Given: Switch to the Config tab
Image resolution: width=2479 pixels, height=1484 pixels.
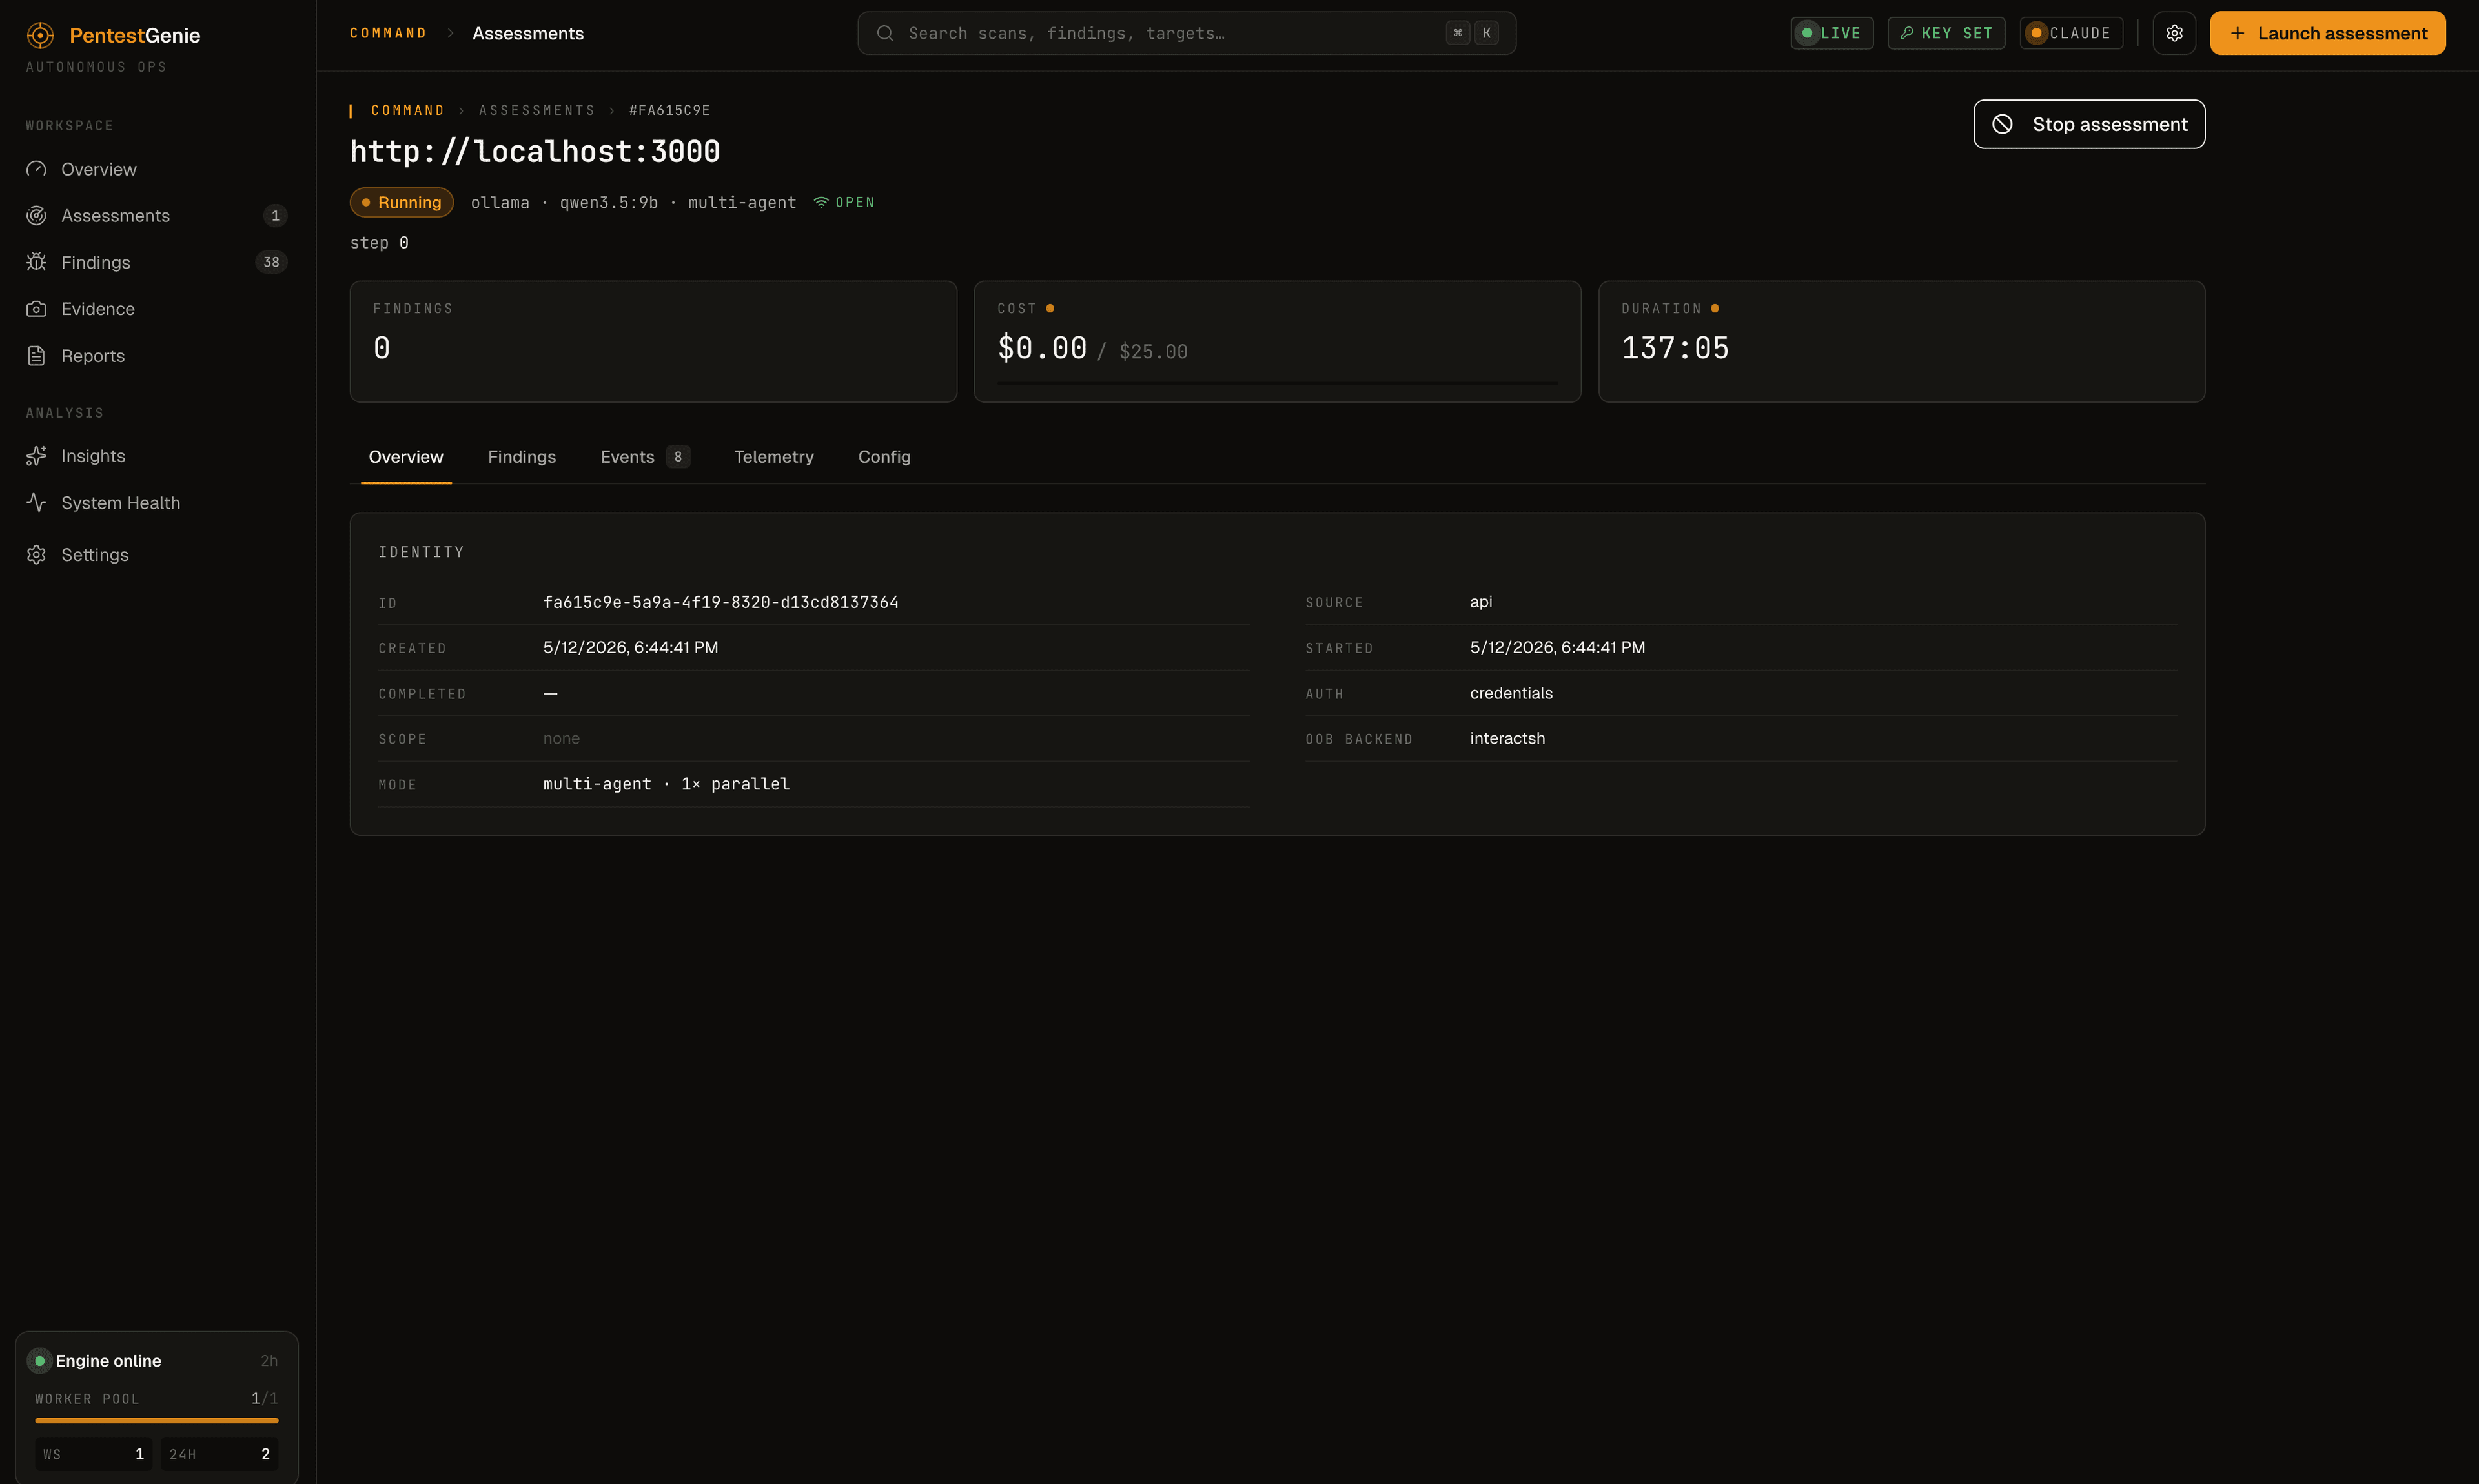Looking at the screenshot, I should tap(884, 457).
